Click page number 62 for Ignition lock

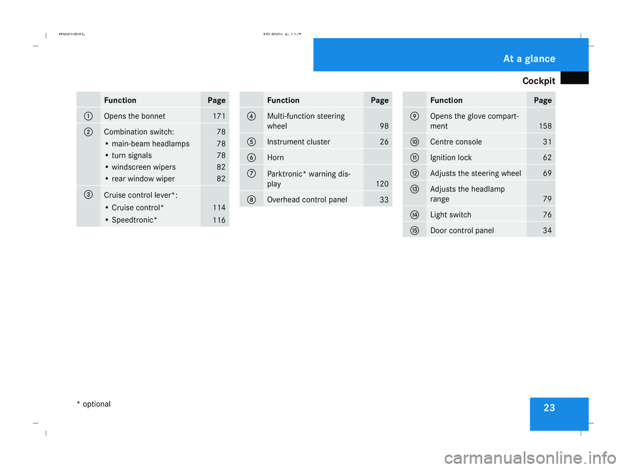pyautogui.click(x=547, y=158)
